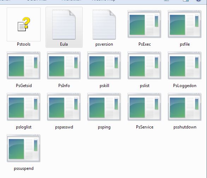This screenshot has height=178, width=207.
Task: Click the 'psversion' file name label
Action: pyautogui.click(x=104, y=44)
